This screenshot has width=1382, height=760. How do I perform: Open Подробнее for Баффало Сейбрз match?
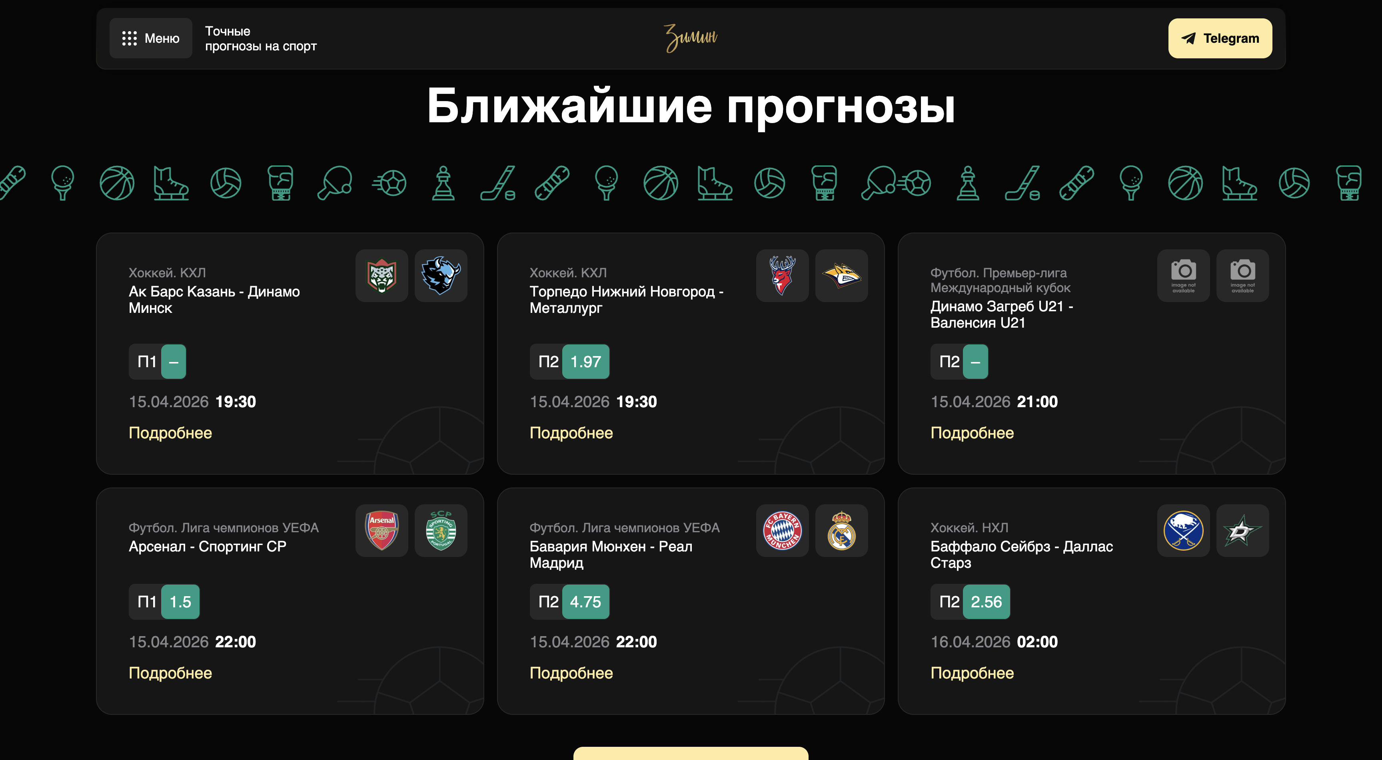click(x=972, y=672)
